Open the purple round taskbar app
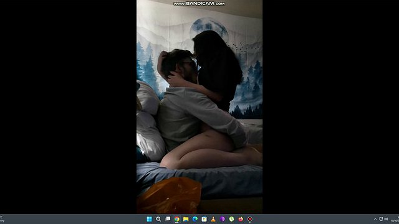This screenshot has width=399, height=224. point(223,219)
